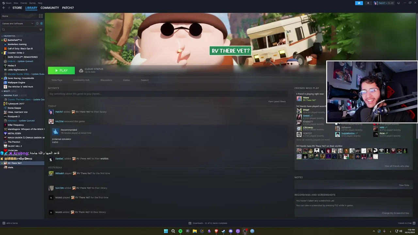Image resolution: width=418 pixels, height=235 pixels.
Task: Open Discord from the taskbar
Action: pos(231,231)
